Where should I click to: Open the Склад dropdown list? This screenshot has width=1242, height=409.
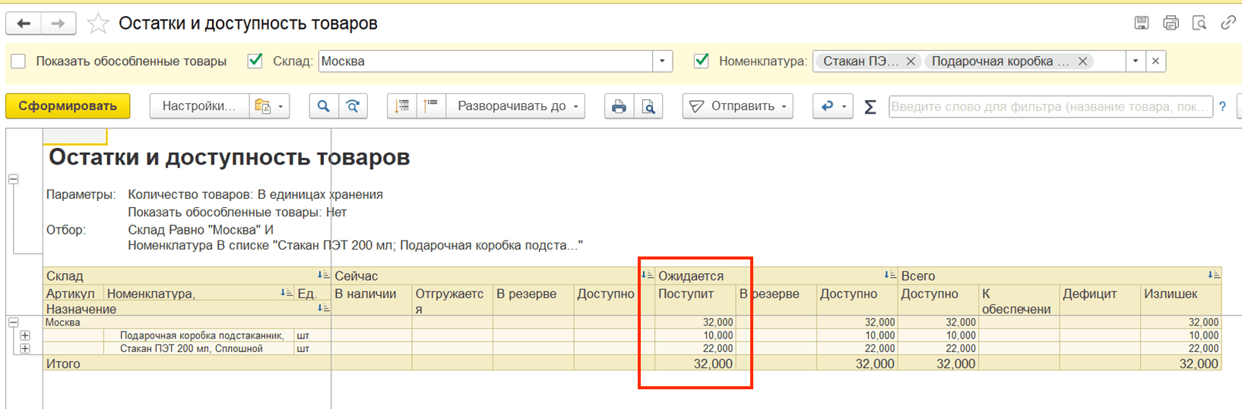[x=662, y=61]
